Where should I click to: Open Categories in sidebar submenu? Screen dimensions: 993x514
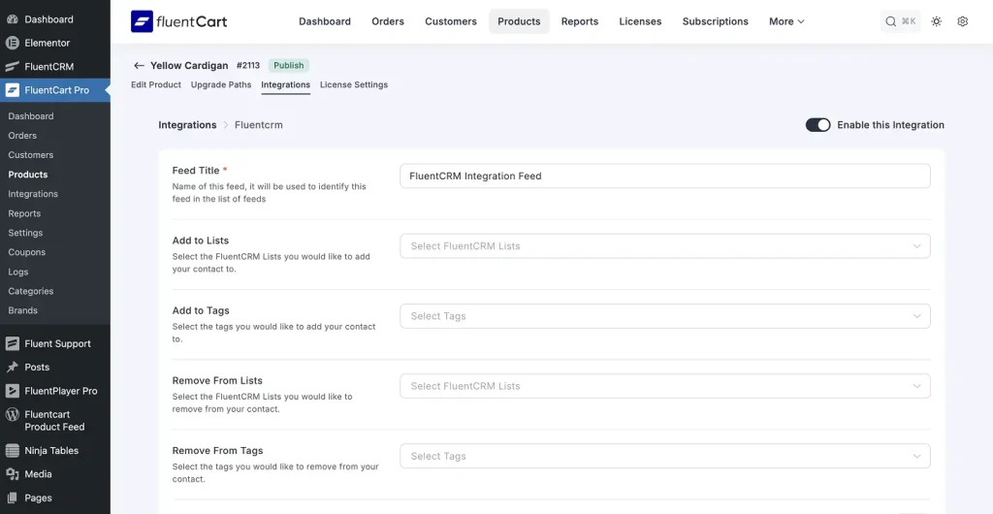(31, 291)
